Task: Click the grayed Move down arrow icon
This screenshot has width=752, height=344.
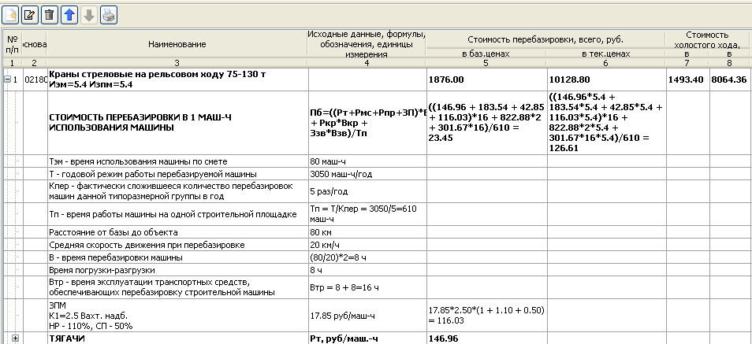Action: coord(89,15)
